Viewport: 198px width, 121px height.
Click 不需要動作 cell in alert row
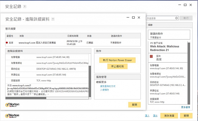click(x=116, y=43)
